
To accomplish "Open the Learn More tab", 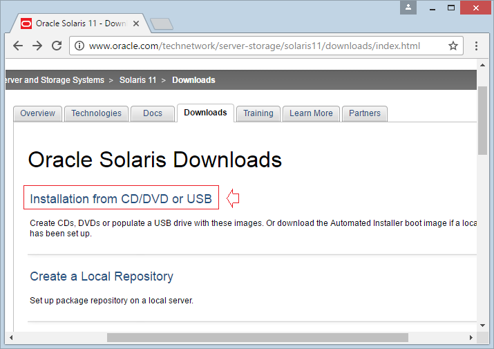I will (311, 113).
